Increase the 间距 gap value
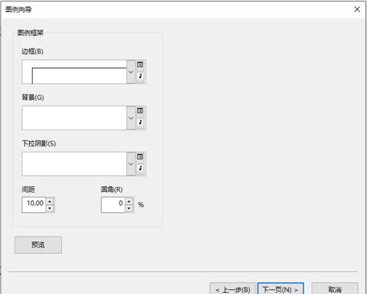 click(50, 200)
